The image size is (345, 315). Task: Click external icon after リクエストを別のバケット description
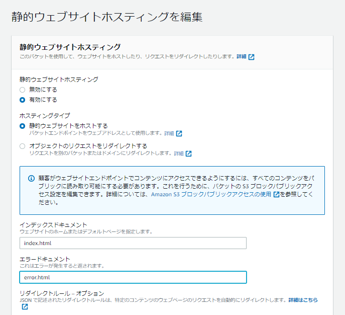pyautogui.click(x=188, y=153)
